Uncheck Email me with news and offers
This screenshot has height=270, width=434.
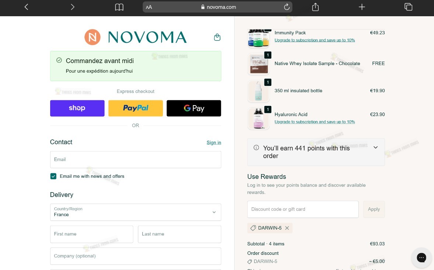coord(53,176)
